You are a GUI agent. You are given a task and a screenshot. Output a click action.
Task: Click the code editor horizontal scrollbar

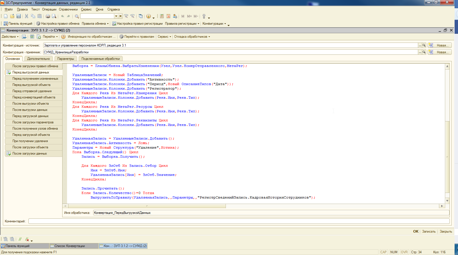254,206
